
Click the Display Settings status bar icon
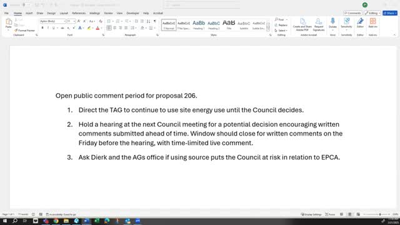(x=311, y=214)
